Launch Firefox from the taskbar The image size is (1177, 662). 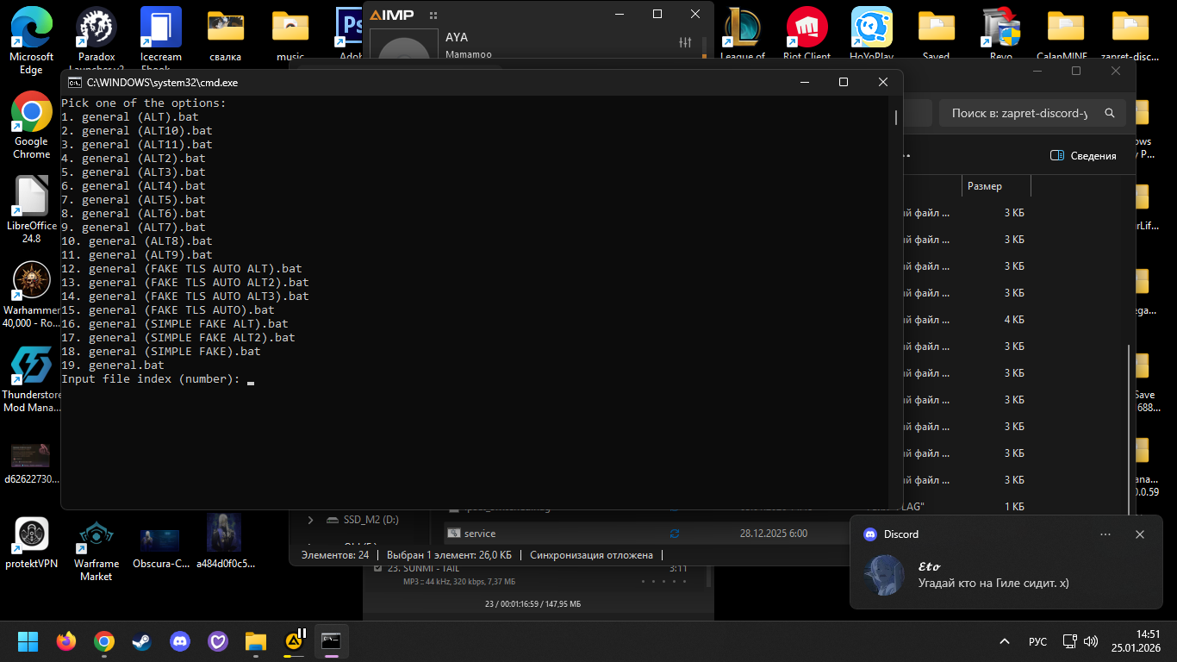pyautogui.click(x=65, y=641)
